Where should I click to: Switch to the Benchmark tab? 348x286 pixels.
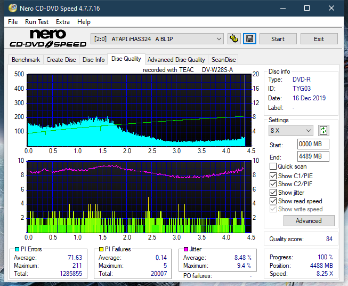(26, 60)
